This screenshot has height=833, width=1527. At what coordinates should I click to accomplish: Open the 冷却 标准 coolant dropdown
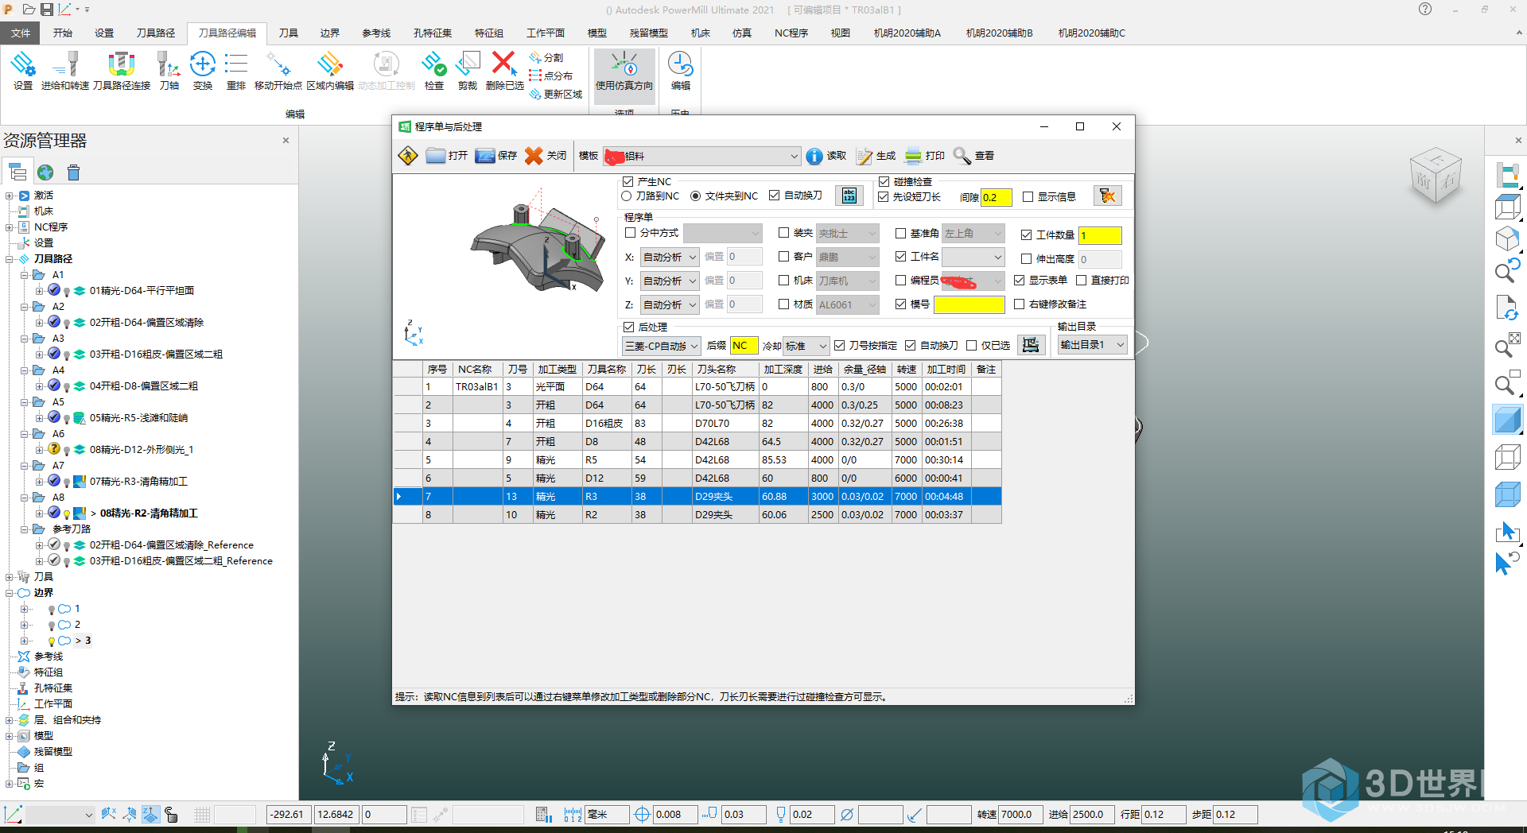[x=806, y=346]
